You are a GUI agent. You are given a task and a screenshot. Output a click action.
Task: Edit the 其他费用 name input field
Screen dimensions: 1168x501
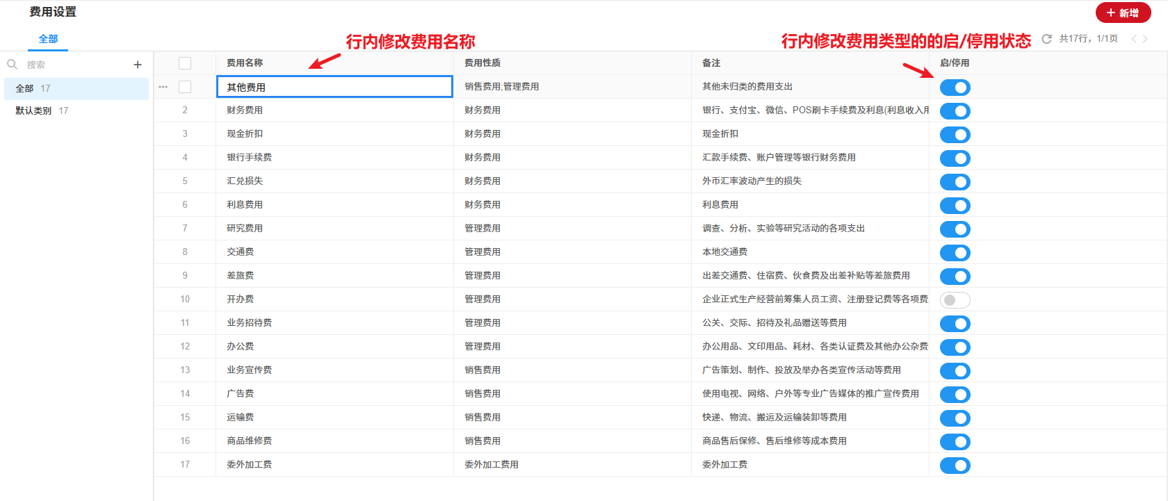click(x=334, y=87)
